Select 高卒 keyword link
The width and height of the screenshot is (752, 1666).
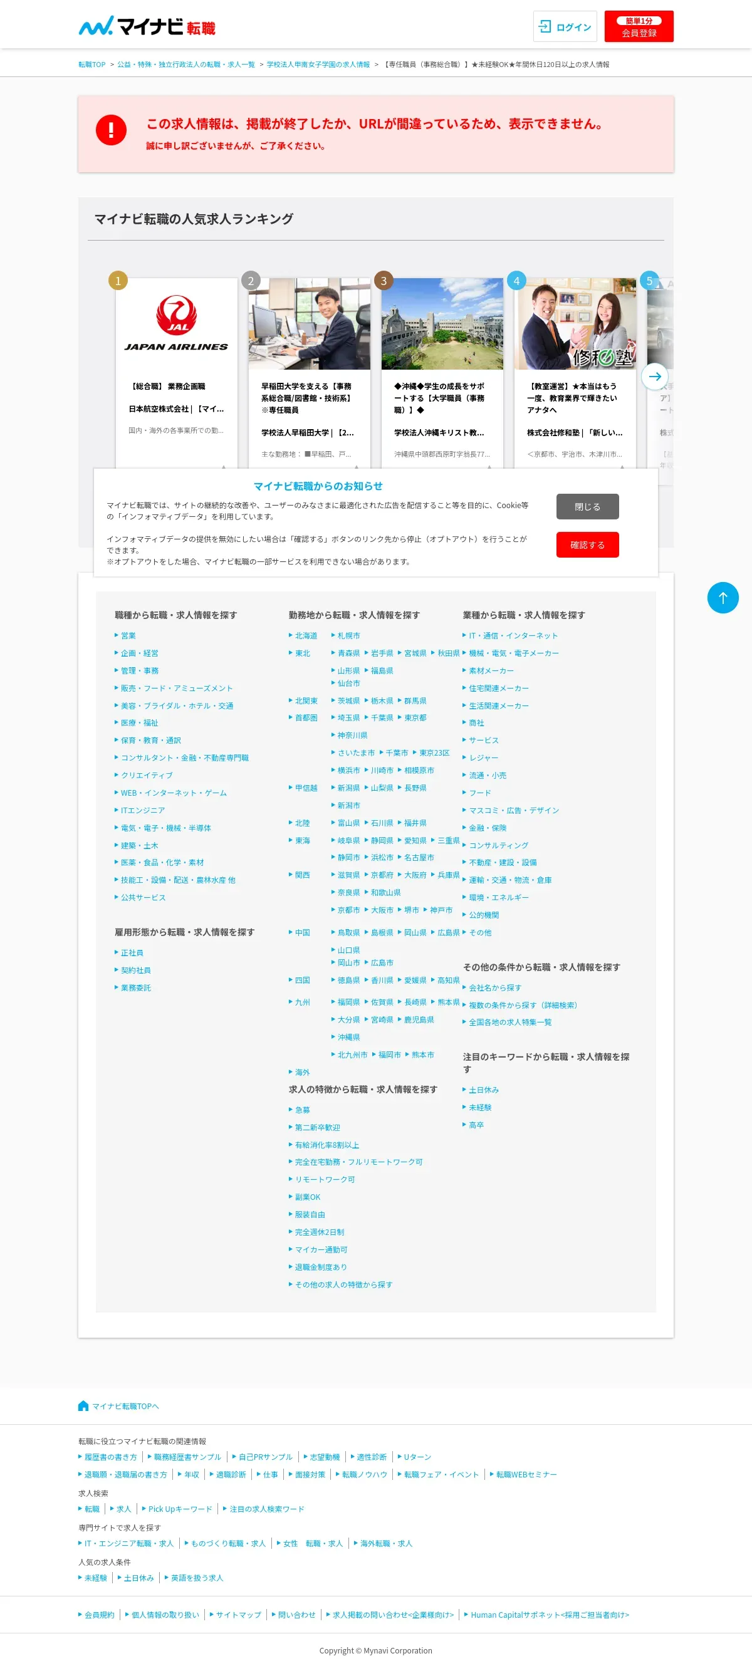pos(476,1125)
